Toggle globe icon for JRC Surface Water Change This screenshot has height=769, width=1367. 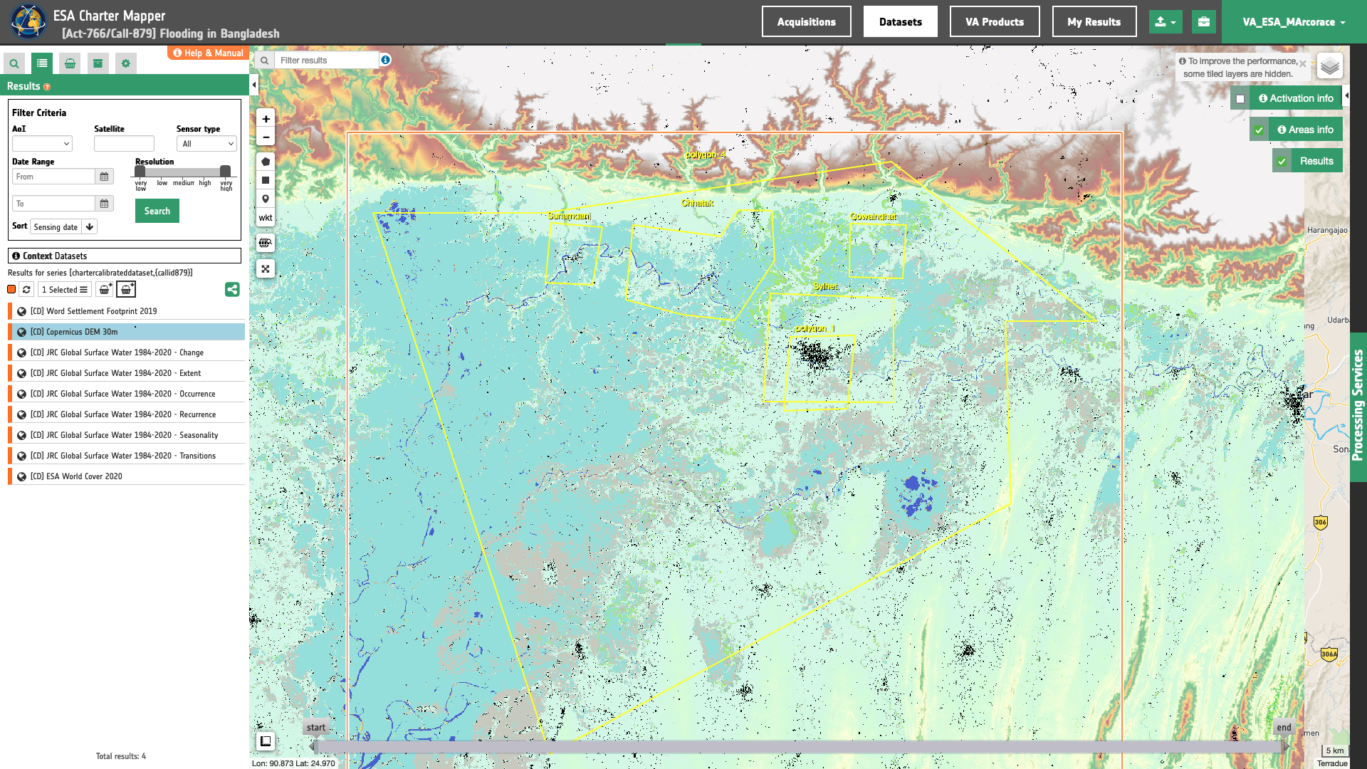click(22, 352)
